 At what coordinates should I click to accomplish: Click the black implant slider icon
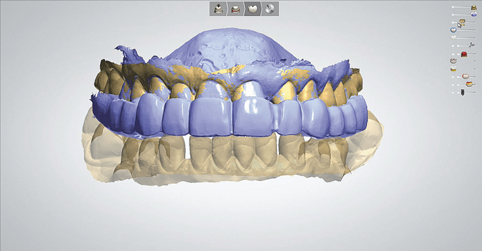pyautogui.click(x=463, y=92)
